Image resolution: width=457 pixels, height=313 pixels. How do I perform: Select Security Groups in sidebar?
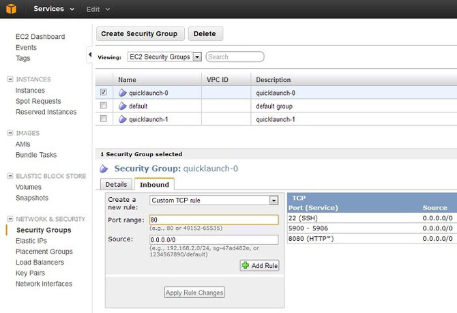(x=44, y=230)
